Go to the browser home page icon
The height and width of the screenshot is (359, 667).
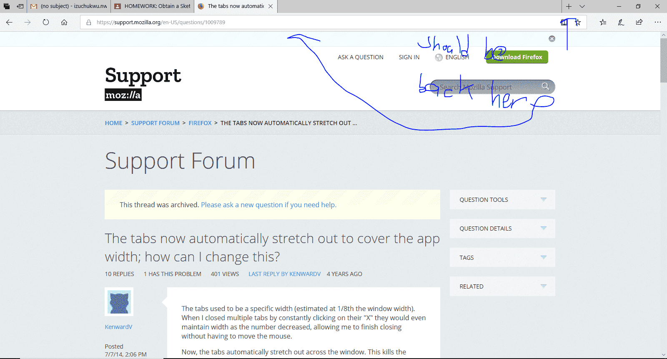coord(64,23)
